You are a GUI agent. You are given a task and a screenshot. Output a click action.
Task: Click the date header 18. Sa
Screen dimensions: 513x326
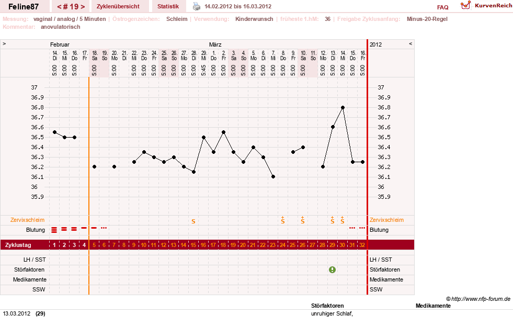95,55
